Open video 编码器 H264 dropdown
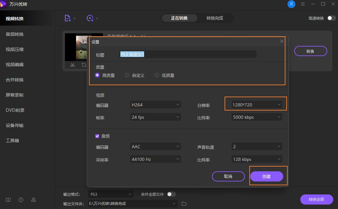 [x=156, y=105]
